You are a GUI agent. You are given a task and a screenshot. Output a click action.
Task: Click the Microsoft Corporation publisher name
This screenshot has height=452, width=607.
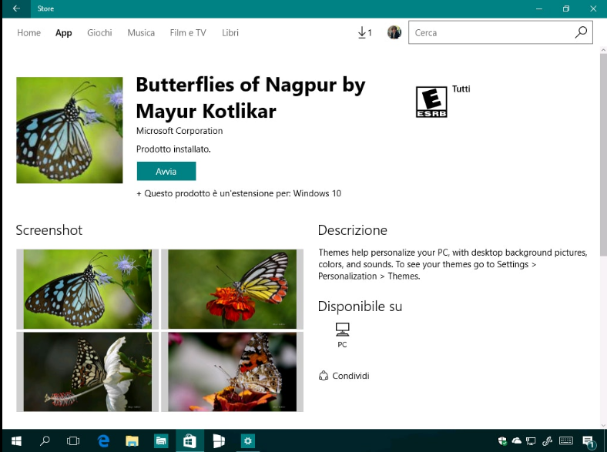click(x=179, y=131)
